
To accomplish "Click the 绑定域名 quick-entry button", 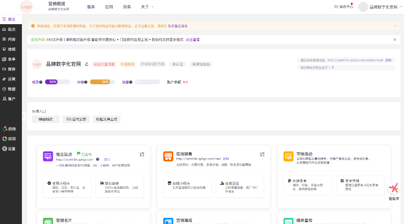I will pyautogui.click(x=46, y=119).
